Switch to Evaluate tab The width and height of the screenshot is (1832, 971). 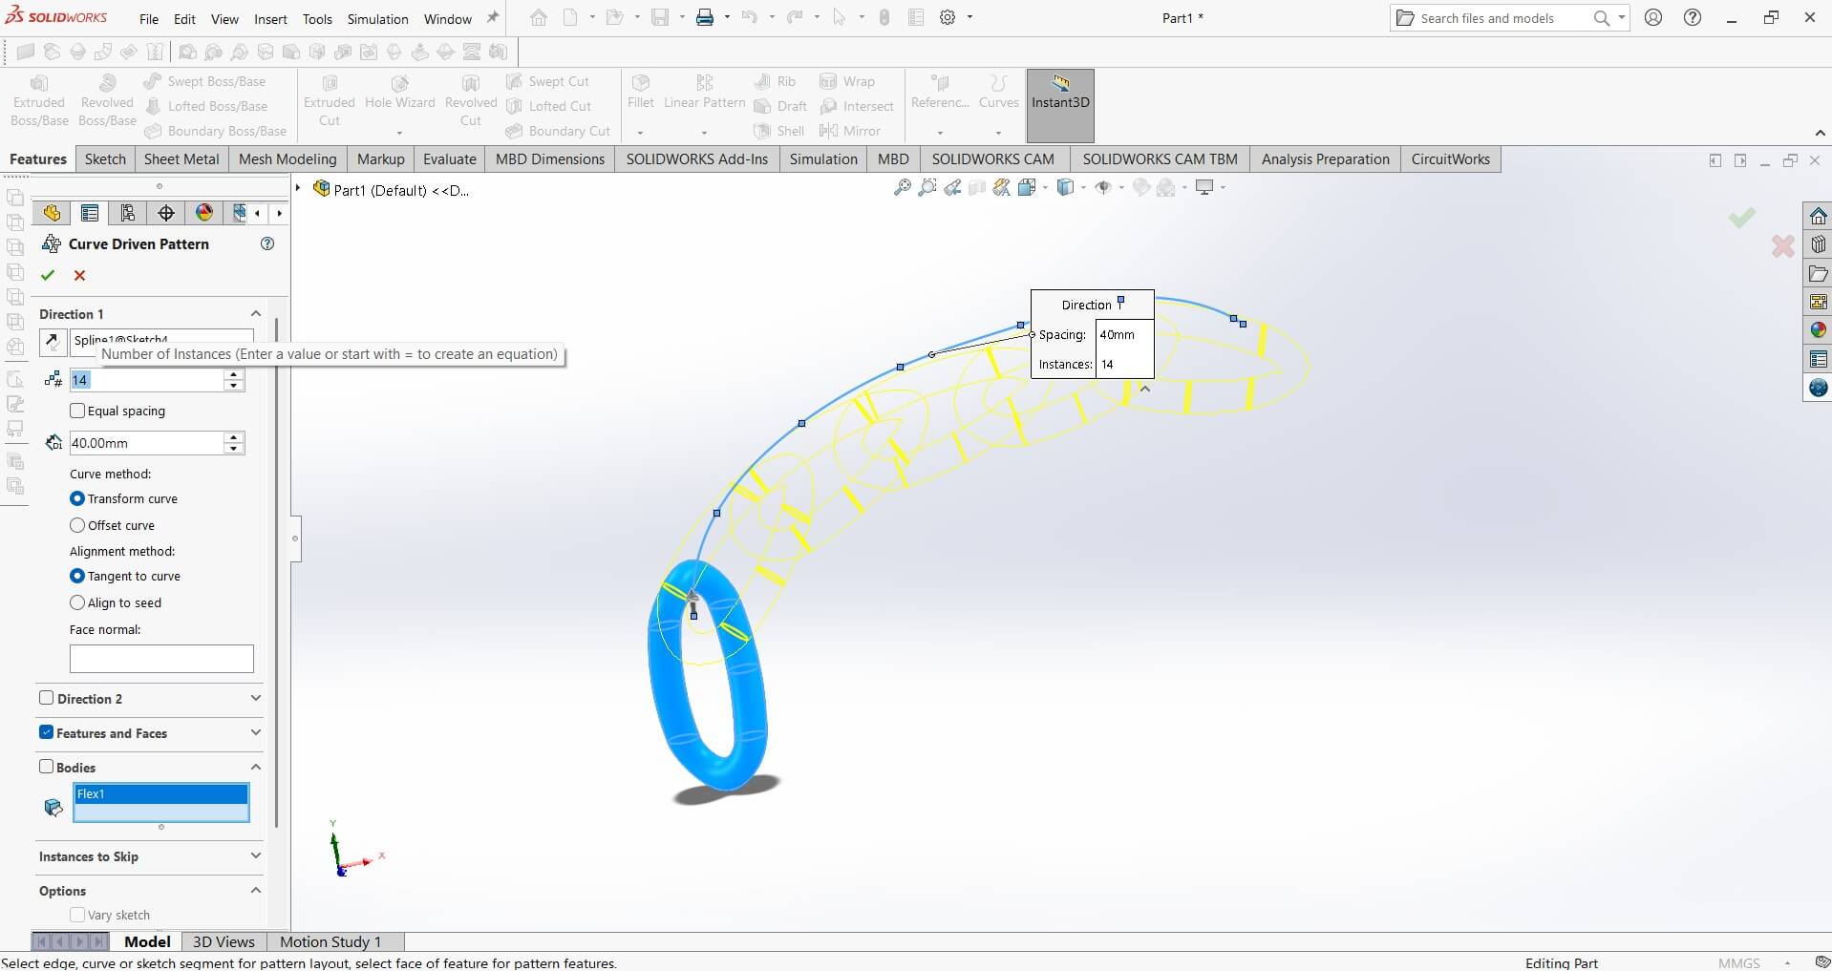point(450,159)
